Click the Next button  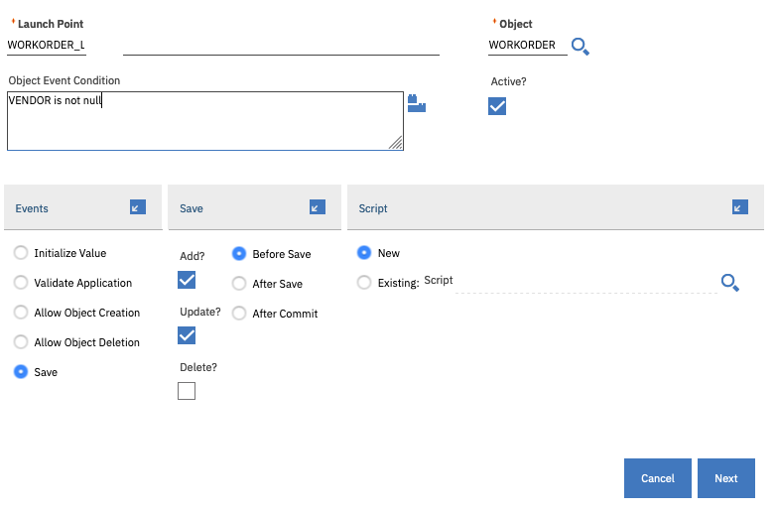point(726,478)
